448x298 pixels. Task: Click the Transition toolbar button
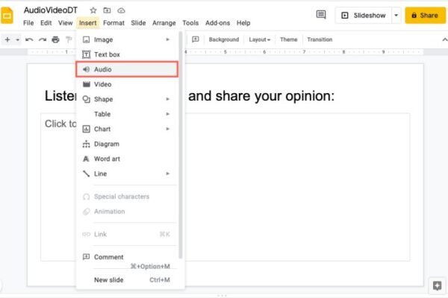click(x=320, y=39)
